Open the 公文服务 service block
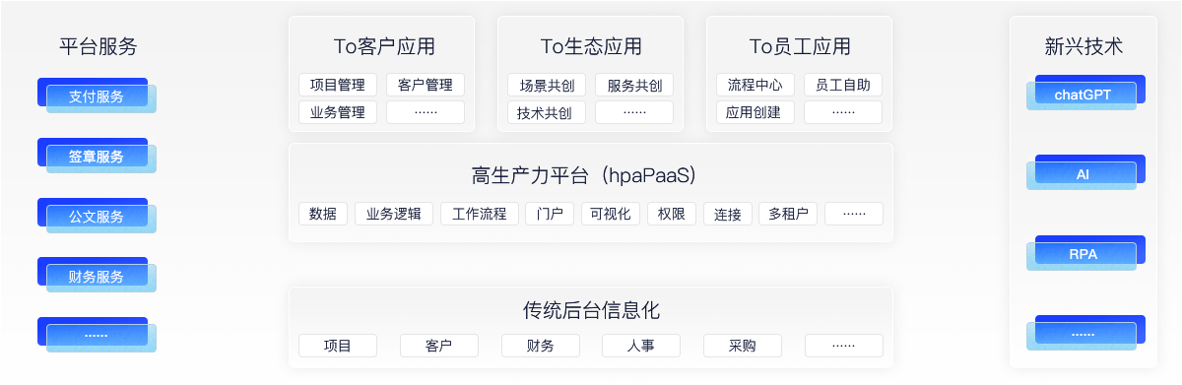This screenshot has width=1182, height=385. click(x=97, y=216)
